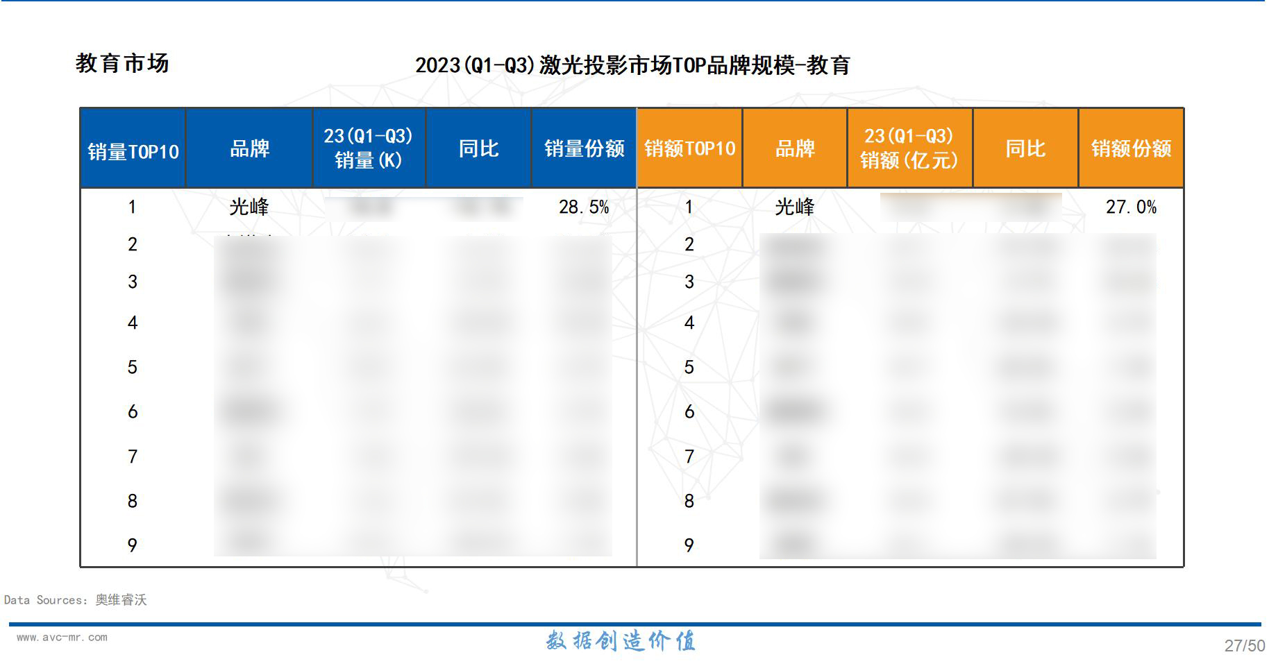Click the orange 同比 header
This screenshot has width=1269, height=666.
point(1025,148)
